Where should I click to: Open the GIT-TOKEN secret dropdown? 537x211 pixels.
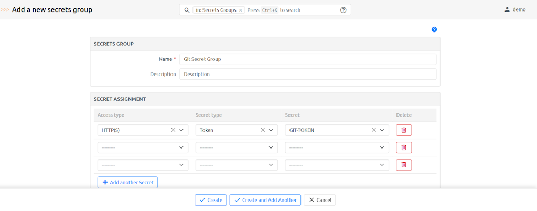[x=382, y=130]
